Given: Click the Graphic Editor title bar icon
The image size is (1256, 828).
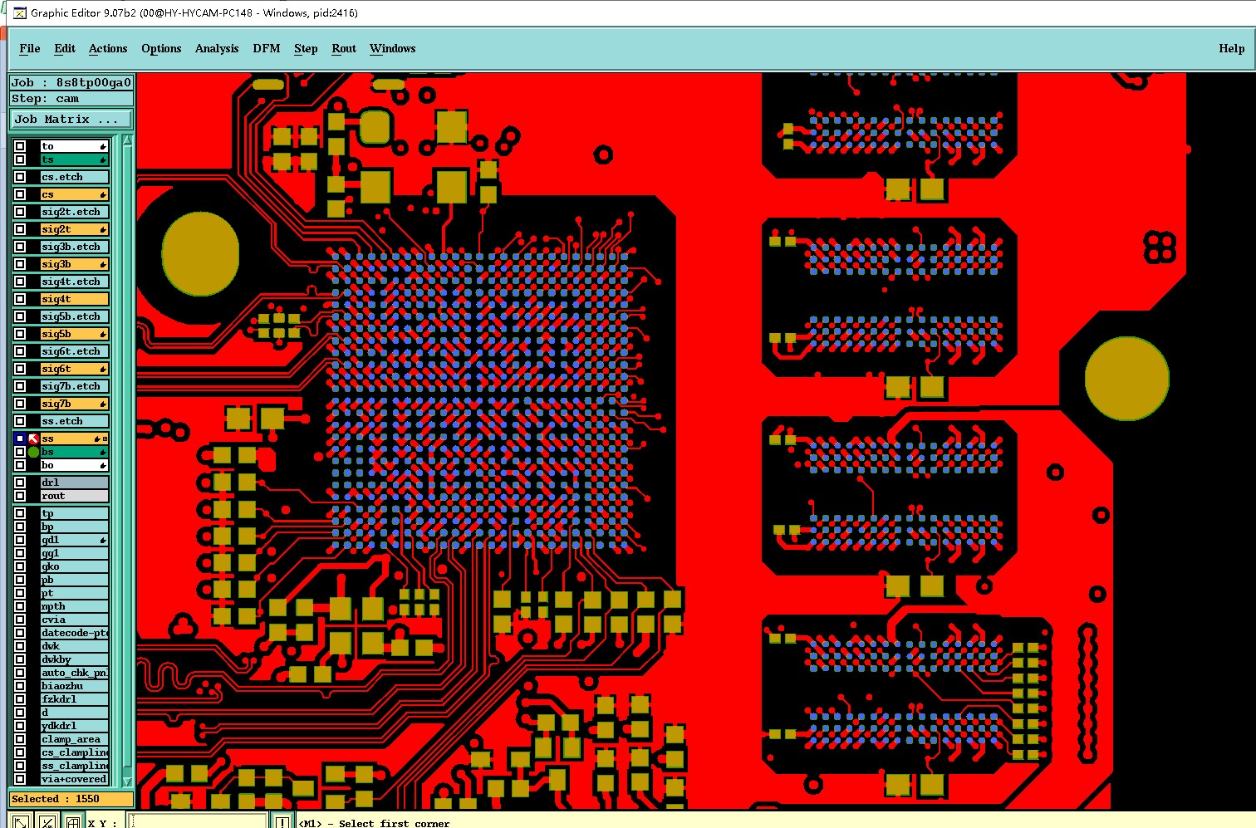Looking at the screenshot, I should (x=20, y=12).
